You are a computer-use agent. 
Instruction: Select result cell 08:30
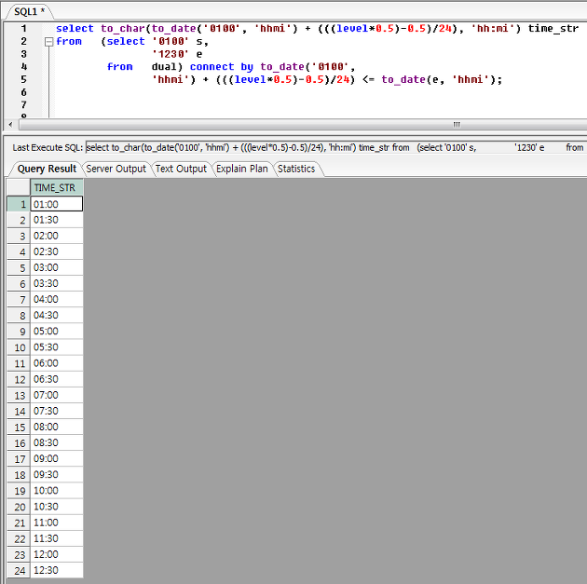click(x=57, y=443)
